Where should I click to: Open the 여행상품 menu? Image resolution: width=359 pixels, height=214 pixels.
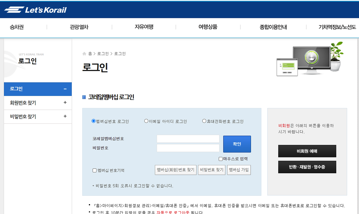point(208,27)
